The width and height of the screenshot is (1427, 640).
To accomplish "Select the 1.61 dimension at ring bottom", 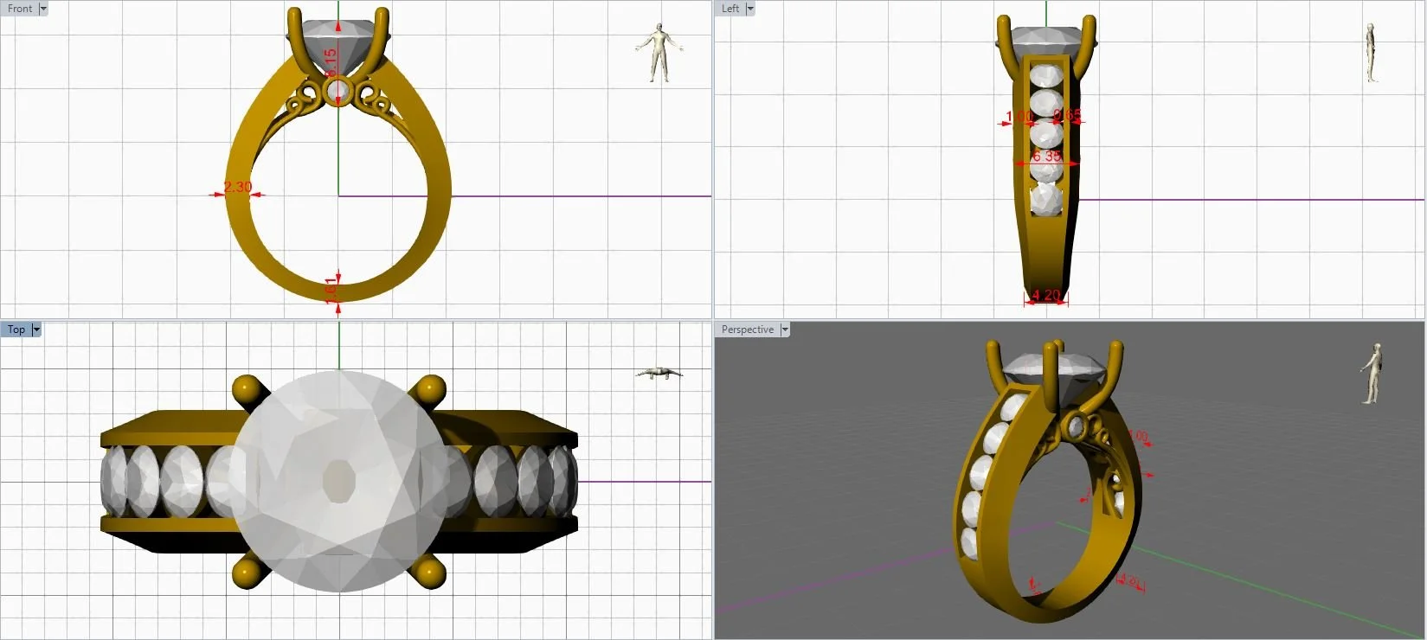I will click(x=331, y=290).
